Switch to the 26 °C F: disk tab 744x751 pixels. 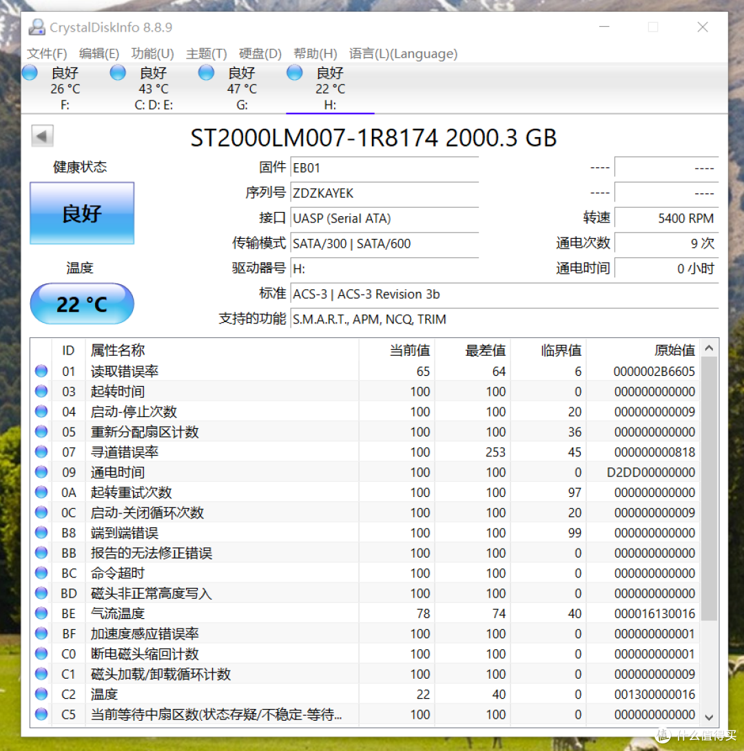pyautogui.click(x=65, y=89)
